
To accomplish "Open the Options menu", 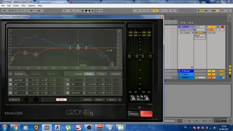I will click(x=32, y=6).
